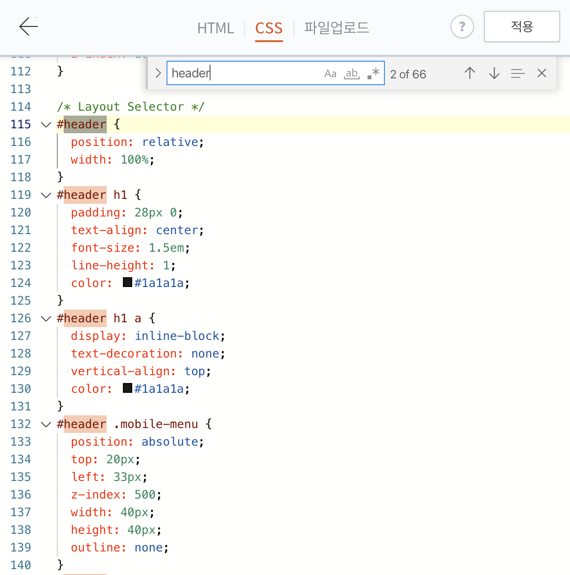This screenshot has width=570, height=575.
Task: Select the CSS tab
Action: coord(269,28)
